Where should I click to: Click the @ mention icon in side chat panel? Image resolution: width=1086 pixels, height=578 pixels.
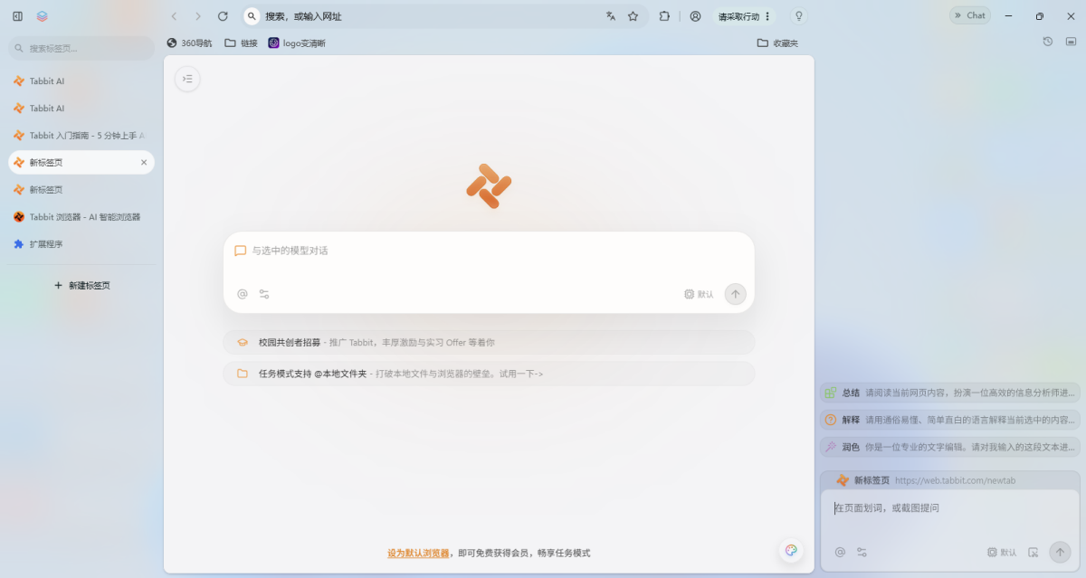tap(840, 552)
